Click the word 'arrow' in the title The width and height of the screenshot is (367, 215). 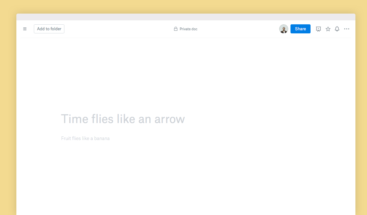click(169, 119)
